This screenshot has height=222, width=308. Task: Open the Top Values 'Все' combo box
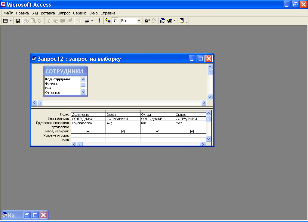139,21
